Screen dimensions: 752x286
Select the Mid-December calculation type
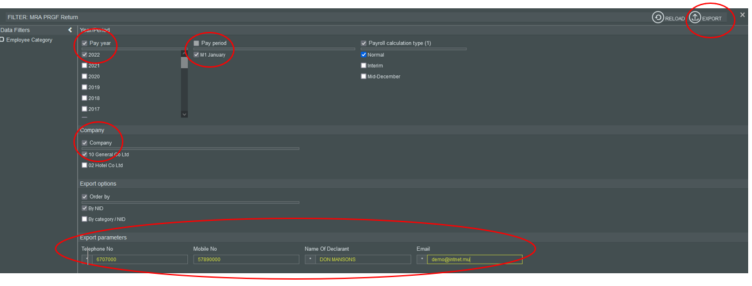click(364, 77)
